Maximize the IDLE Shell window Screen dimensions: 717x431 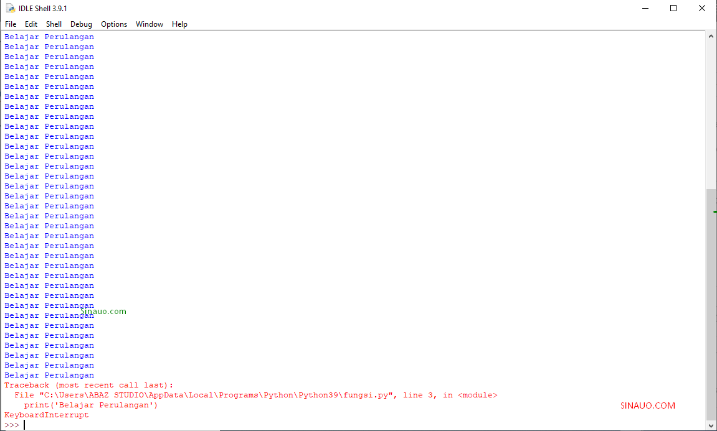(x=673, y=8)
